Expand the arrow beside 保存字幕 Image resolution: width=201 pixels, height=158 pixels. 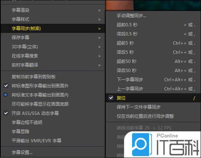(99, 38)
